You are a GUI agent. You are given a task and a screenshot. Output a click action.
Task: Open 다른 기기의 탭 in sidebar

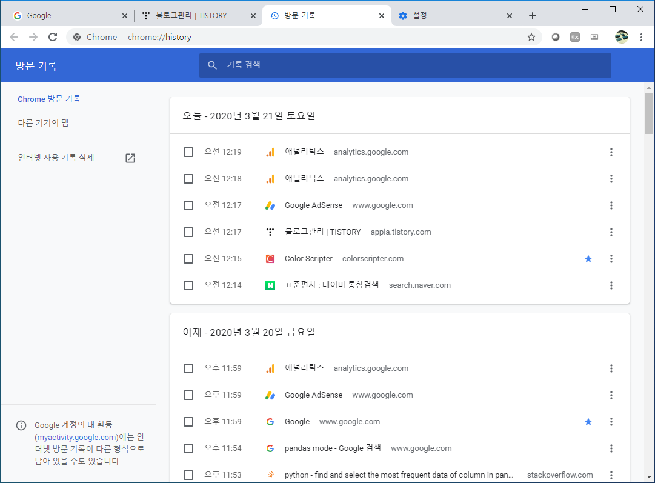[43, 123]
